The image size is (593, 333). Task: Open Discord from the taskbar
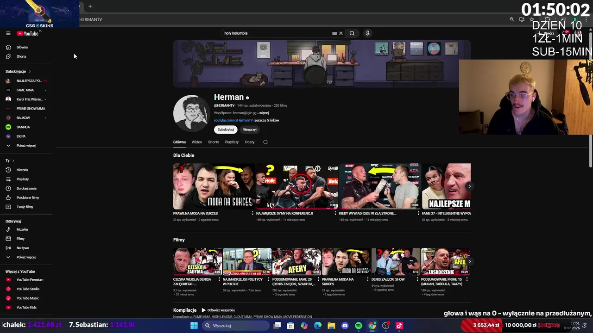coord(345,326)
